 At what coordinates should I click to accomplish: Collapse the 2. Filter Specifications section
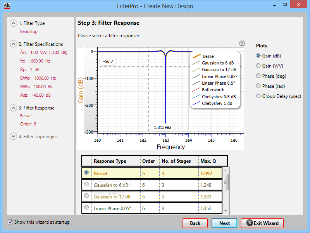(x=13, y=44)
